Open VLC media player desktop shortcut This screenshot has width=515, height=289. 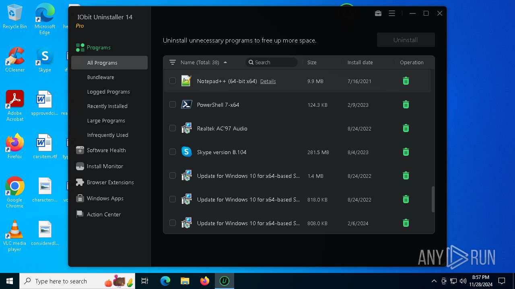[x=15, y=236]
